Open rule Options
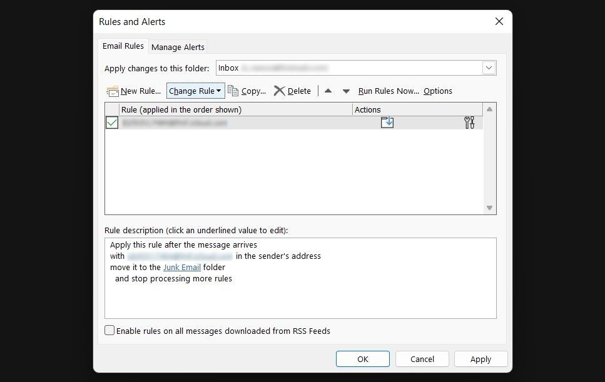 [x=437, y=91]
